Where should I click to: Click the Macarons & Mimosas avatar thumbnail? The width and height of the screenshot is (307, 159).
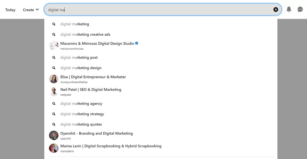pos(54,46)
